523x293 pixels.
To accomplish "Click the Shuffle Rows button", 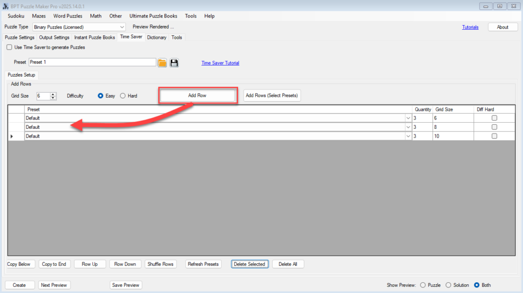I will point(161,264).
